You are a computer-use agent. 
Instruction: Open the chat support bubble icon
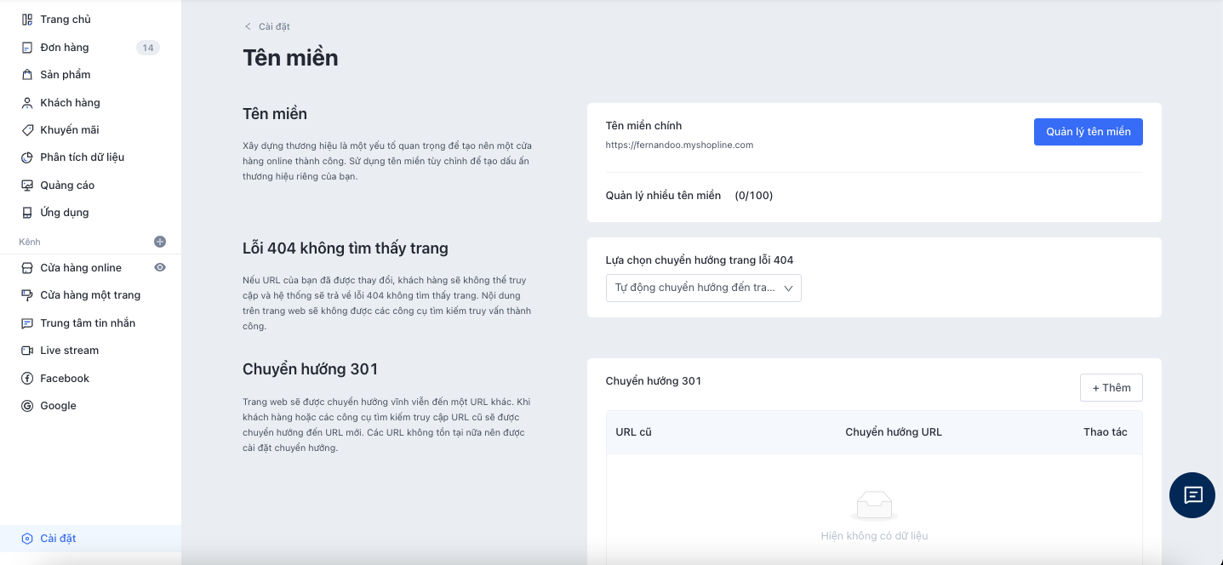(x=1193, y=495)
